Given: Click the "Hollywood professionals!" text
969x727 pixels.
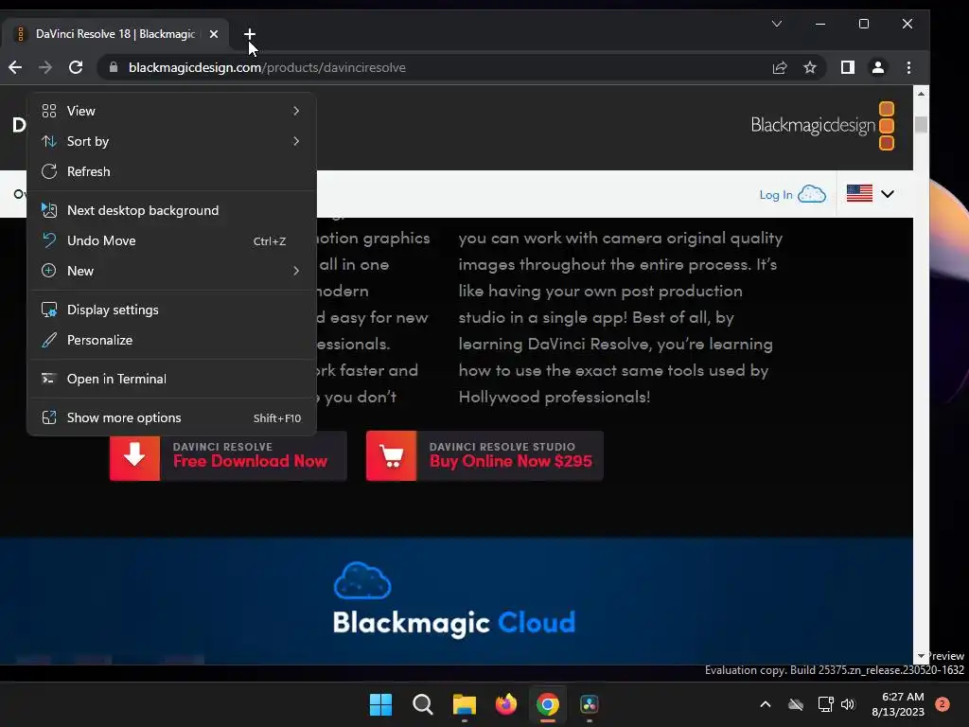Looking at the screenshot, I should pos(554,397).
